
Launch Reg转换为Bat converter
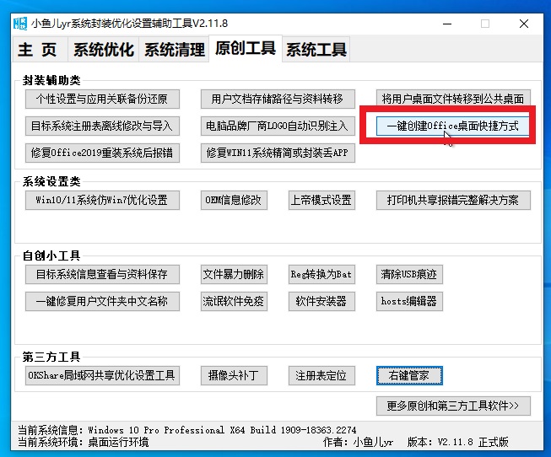tap(321, 274)
